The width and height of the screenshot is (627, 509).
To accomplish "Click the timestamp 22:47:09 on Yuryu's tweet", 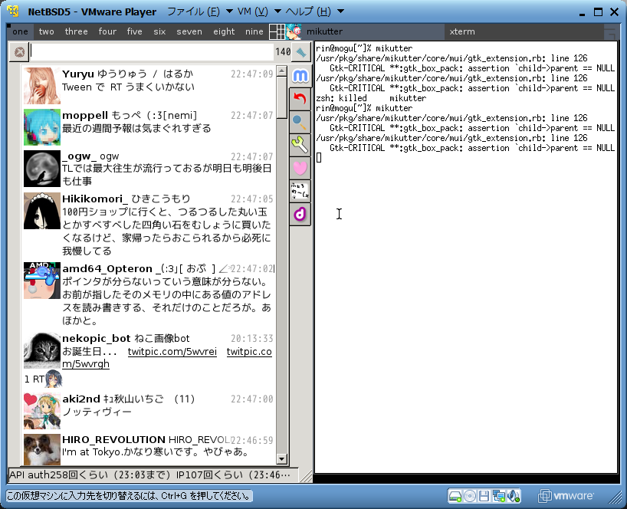I will [252, 74].
